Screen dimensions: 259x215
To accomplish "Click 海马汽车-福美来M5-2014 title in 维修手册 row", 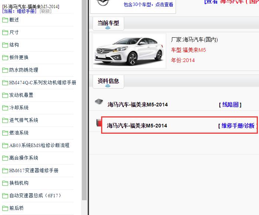I will point(137,126).
